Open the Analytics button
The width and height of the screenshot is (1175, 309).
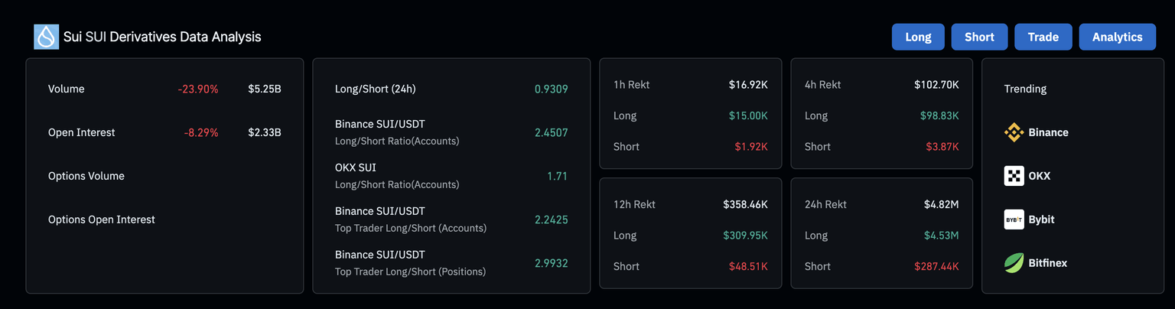pos(1117,37)
